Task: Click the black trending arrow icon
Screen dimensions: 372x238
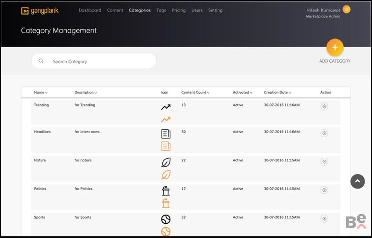Action: click(166, 107)
